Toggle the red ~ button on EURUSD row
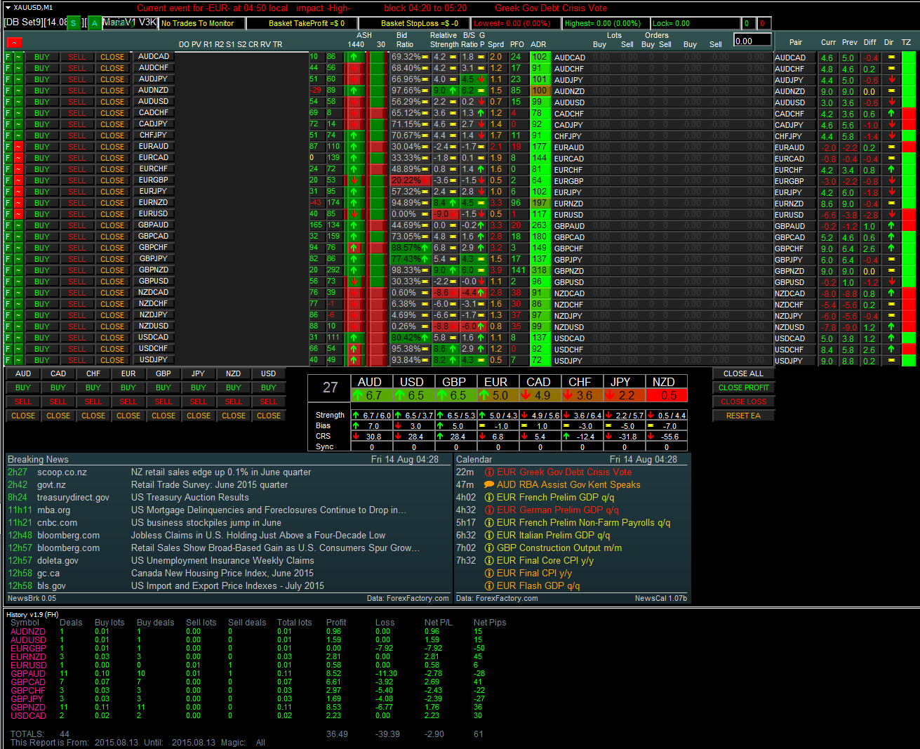920x749 pixels. pyautogui.click(x=19, y=214)
